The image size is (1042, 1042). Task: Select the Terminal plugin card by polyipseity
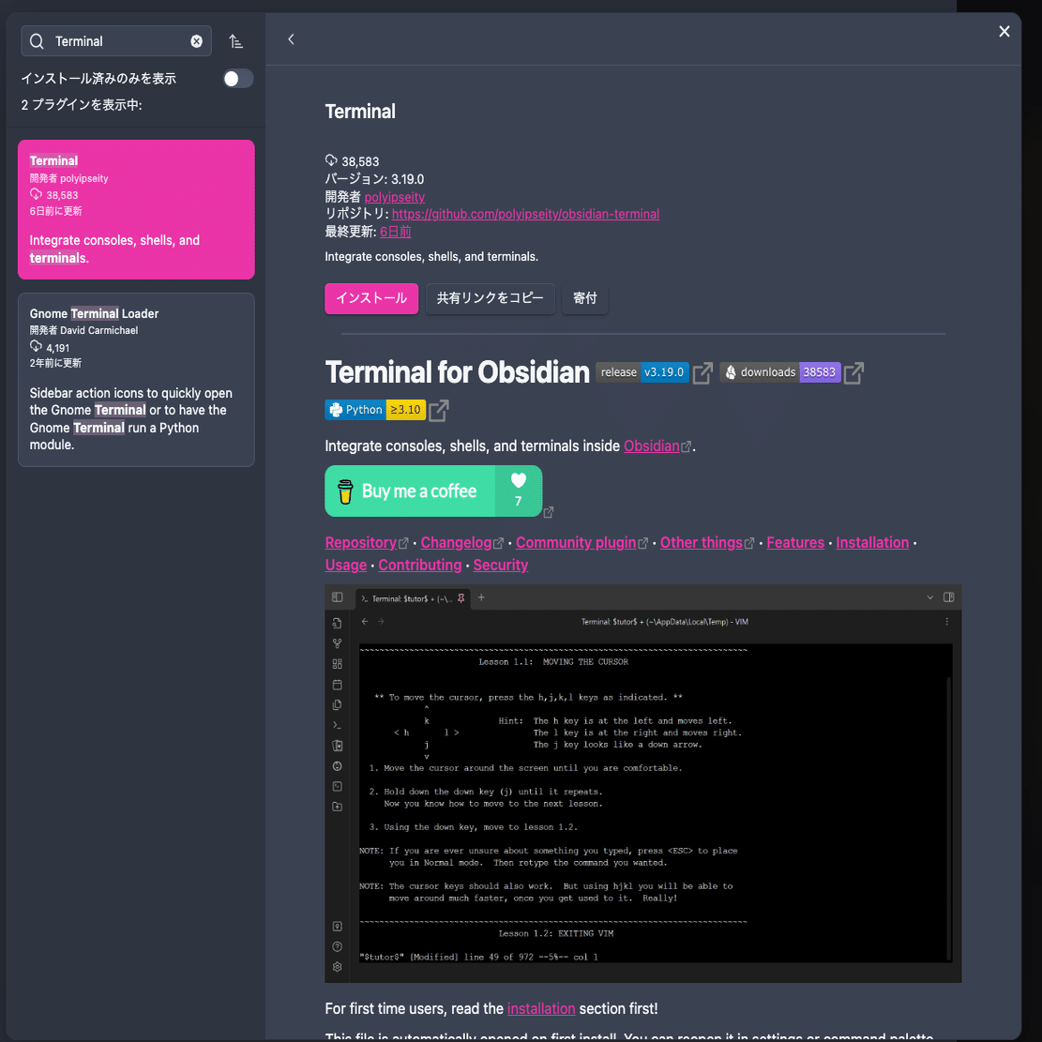click(x=136, y=209)
